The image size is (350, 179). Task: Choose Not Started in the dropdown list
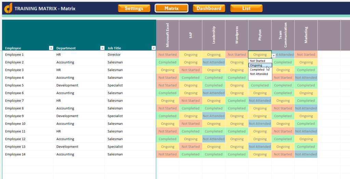click(260, 61)
